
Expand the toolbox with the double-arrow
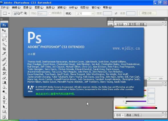click(x=1, y=19)
